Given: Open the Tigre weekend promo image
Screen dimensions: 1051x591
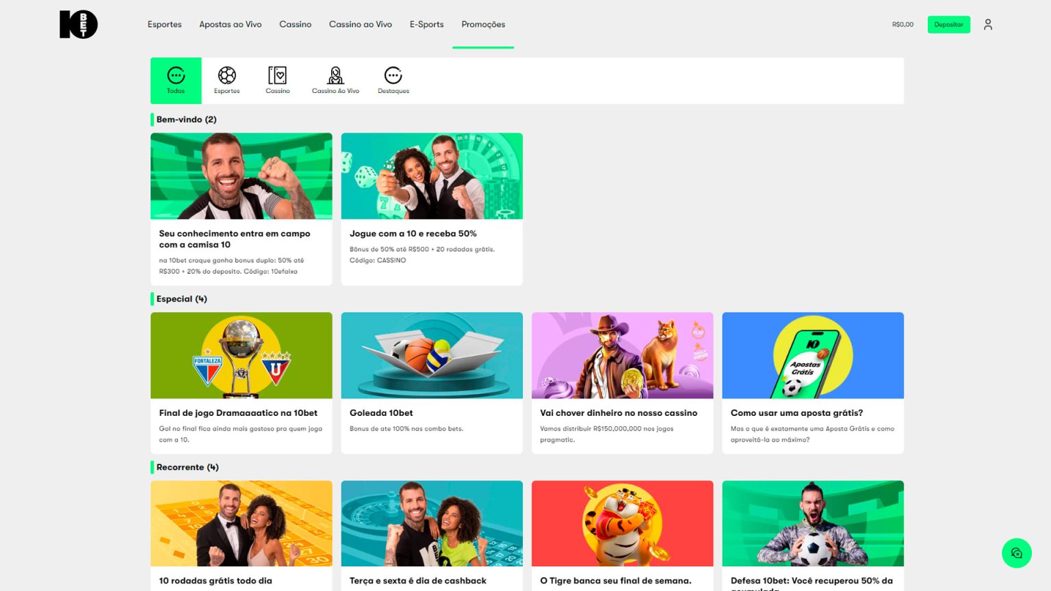Looking at the screenshot, I should (x=623, y=523).
